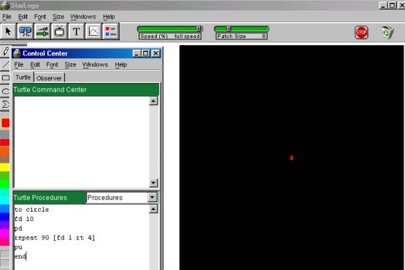
Task: Open the Control Center Windows menu
Action: (x=95, y=65)
